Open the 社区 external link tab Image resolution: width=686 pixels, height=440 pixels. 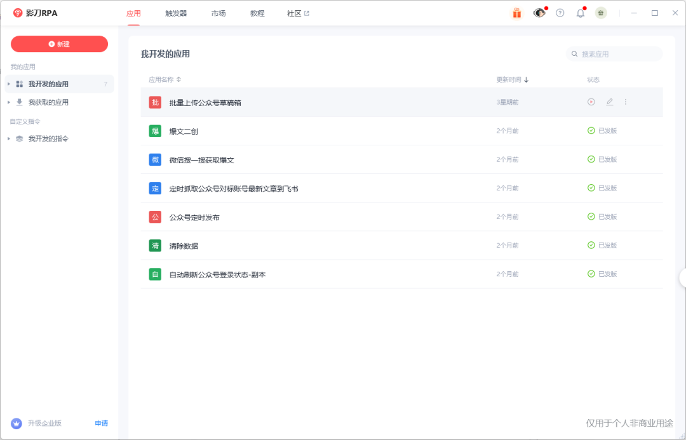point(298,13)
